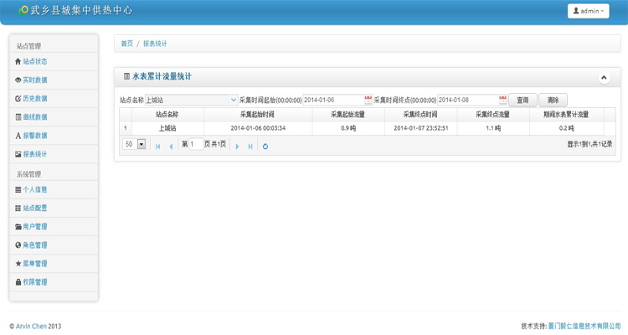Click the picture icon beside 报表统计 in sidebar

(18, 154)
